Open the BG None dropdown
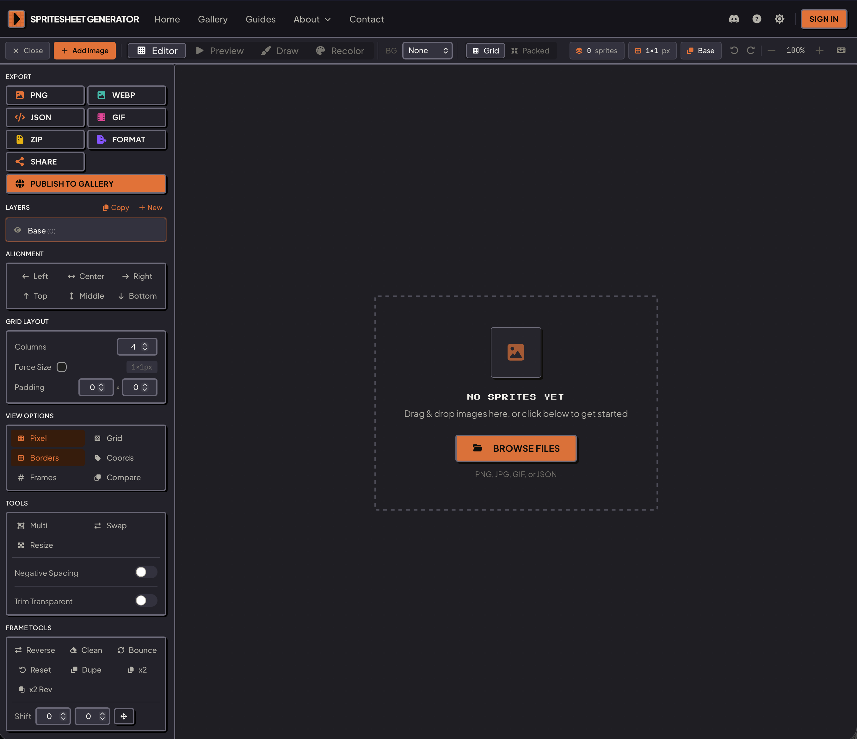Screen dimensions: 857x739 [427, 51]
